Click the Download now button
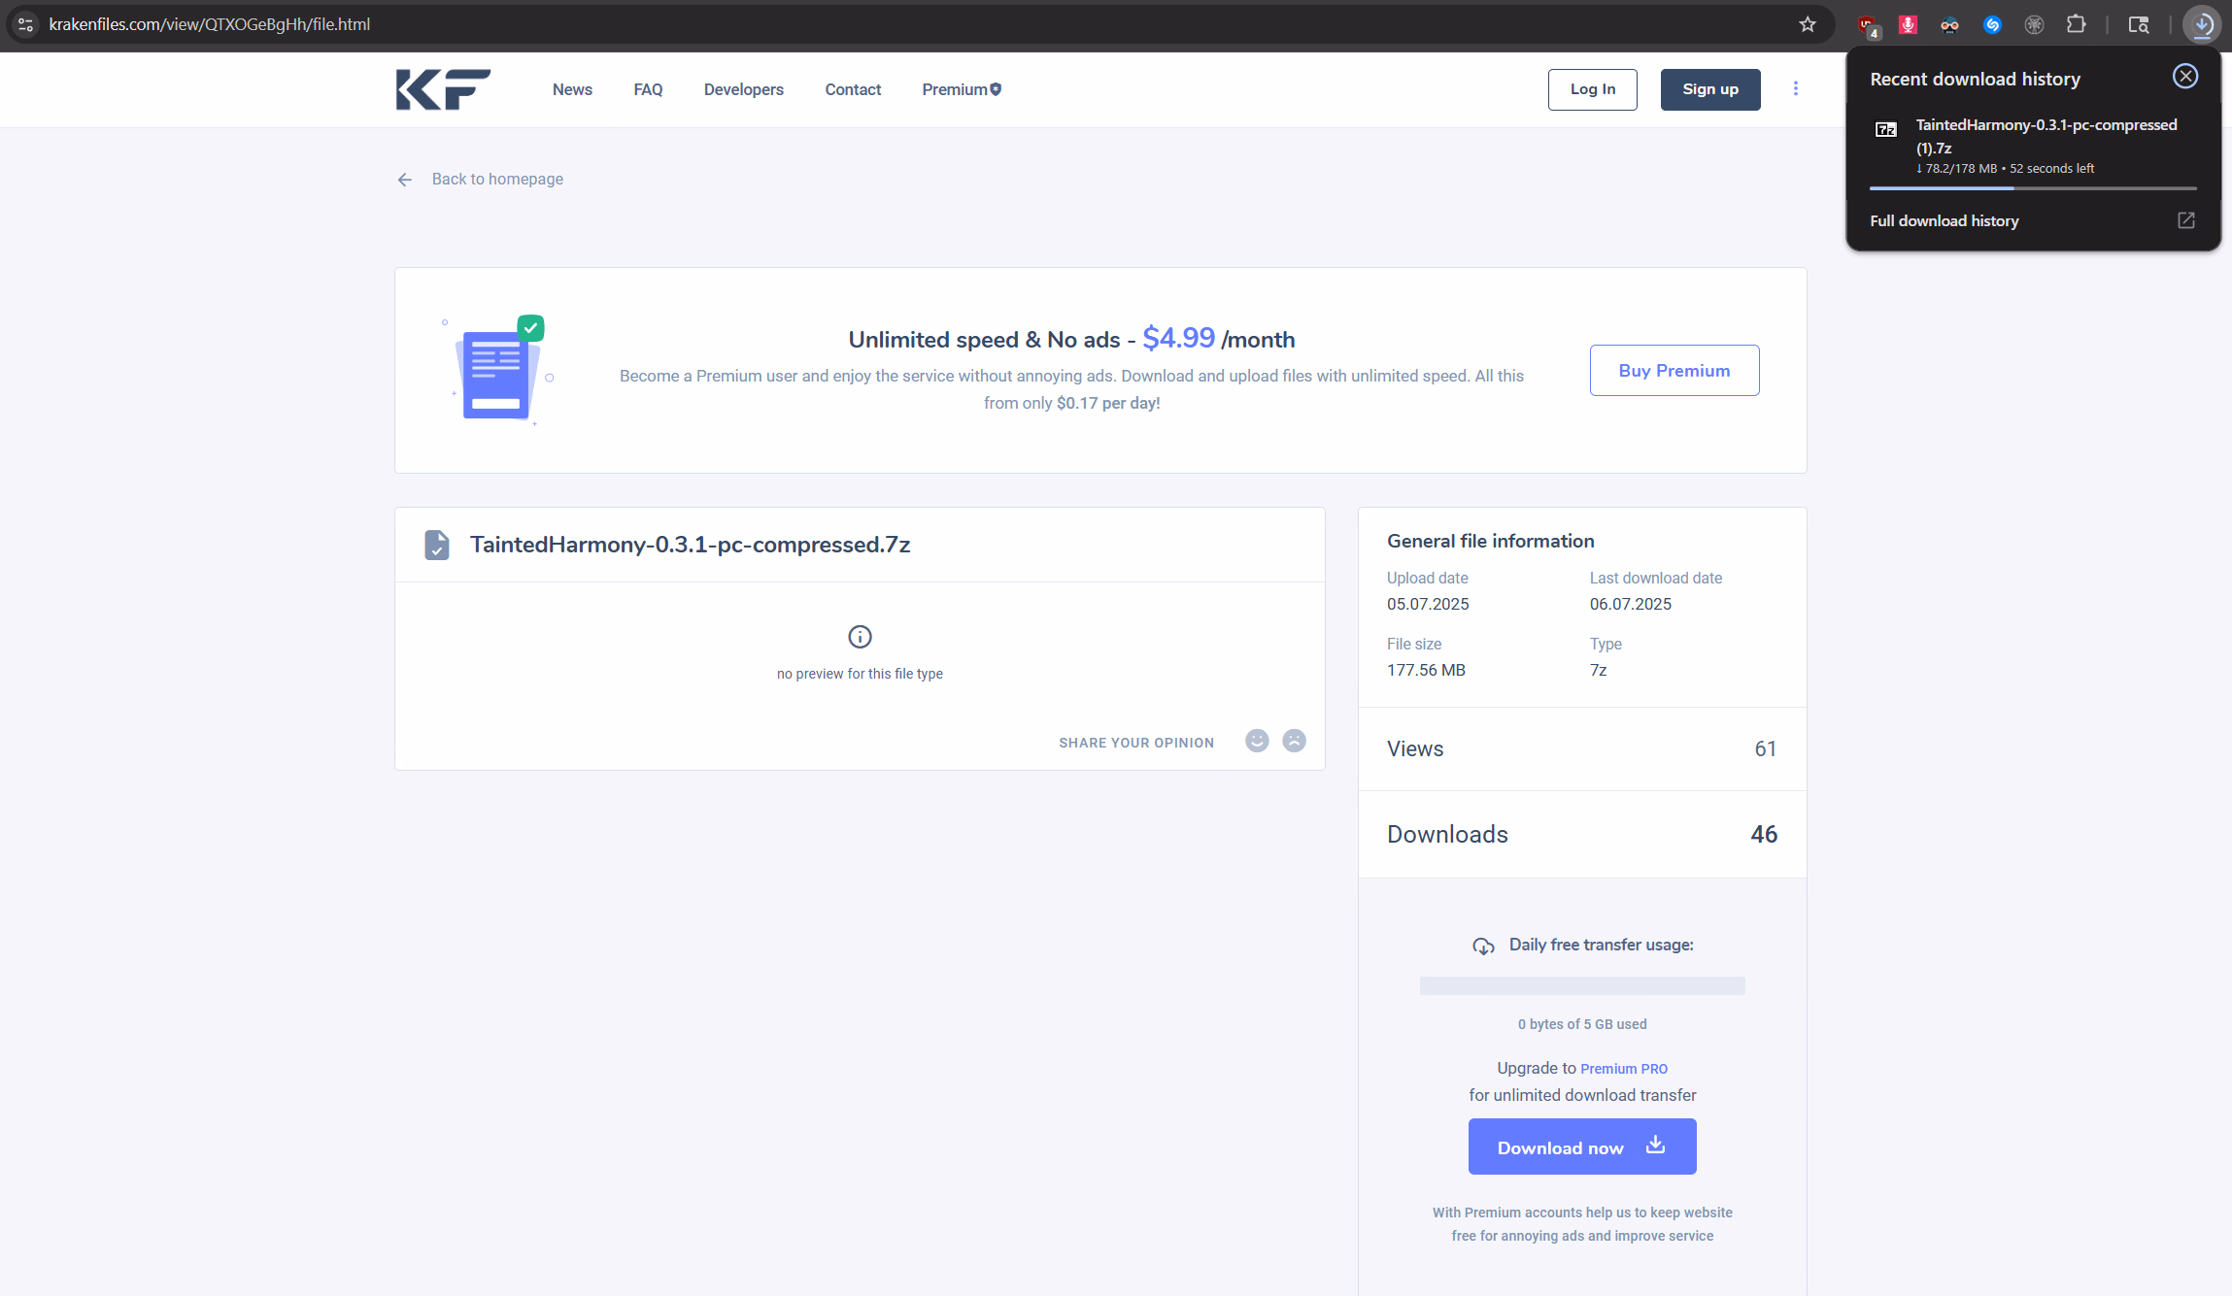This screenshot has width=2232, height=1296. tap(1581, 1146)
